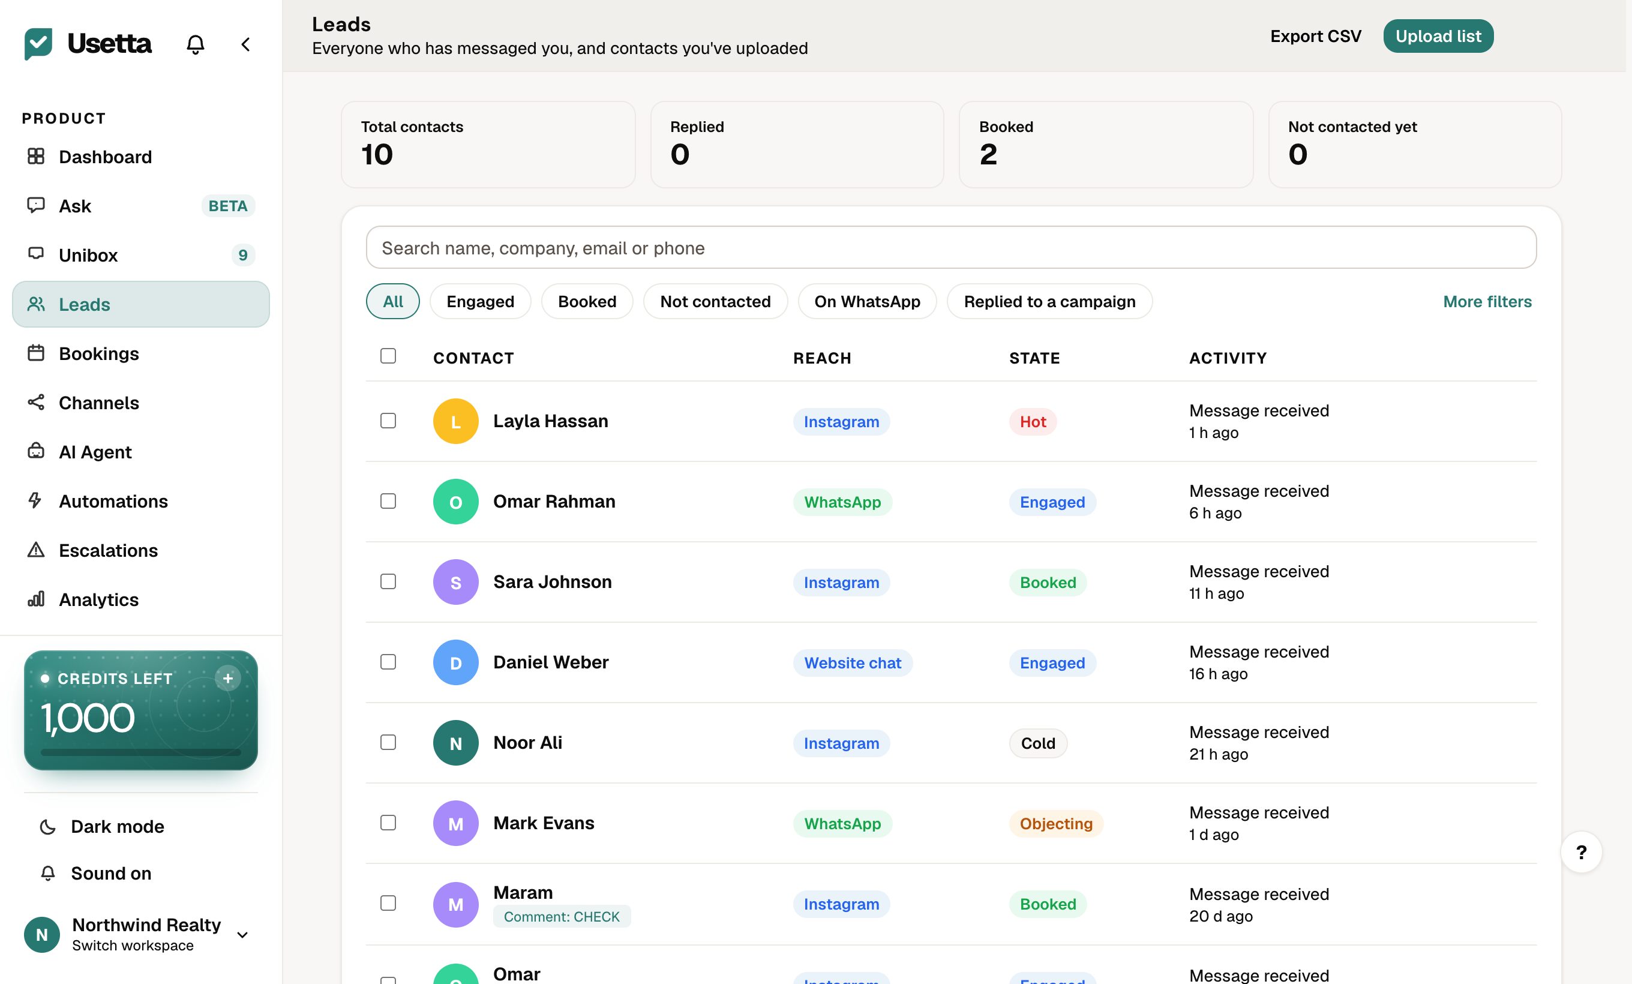This screenshot has width=1632, height=984.
Task: Open the Channels page
Action: coord(141,403)
